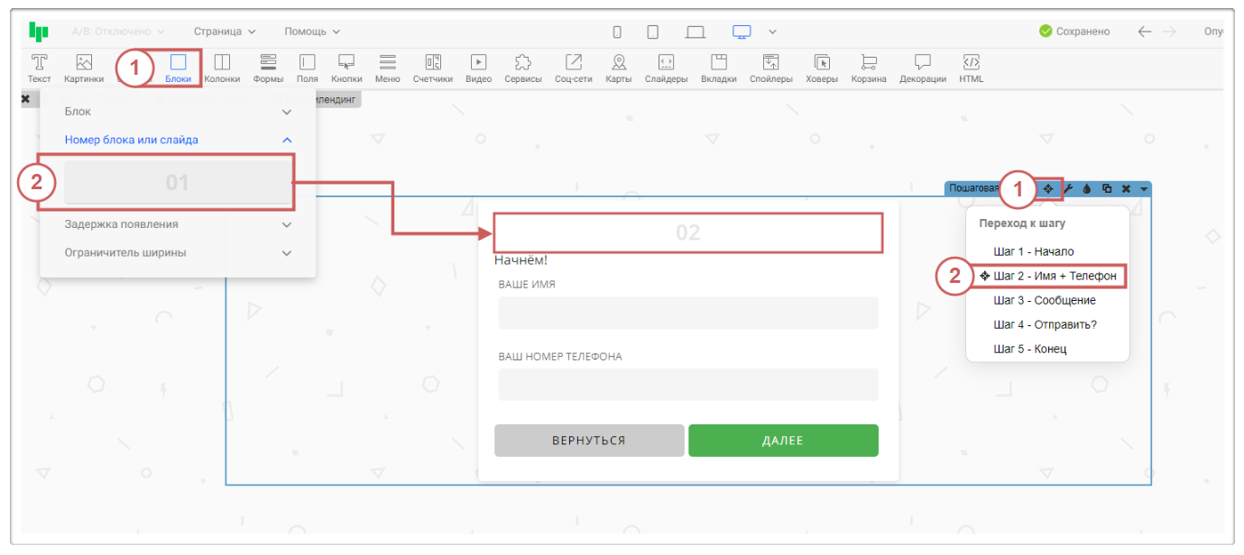Click the Счетчики counters icon
The width and height of the screenshot is (1244, 555).
coord(432,68)
